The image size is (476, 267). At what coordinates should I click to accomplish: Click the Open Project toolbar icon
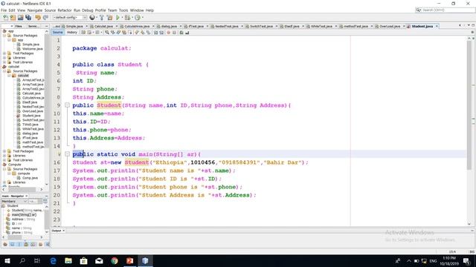(20, 18)
